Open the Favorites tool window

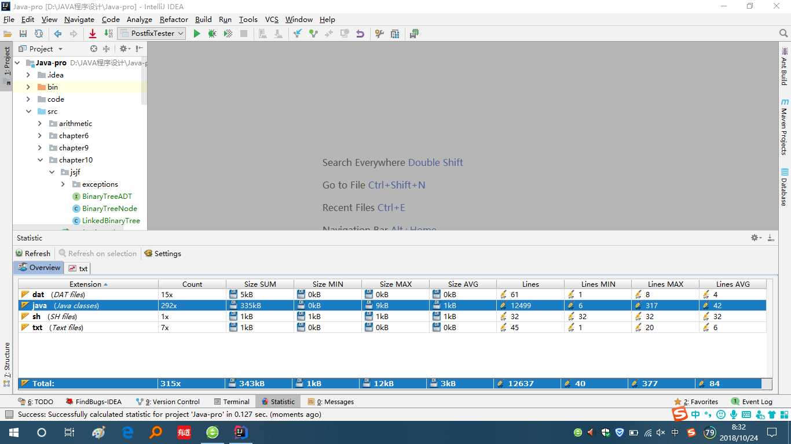coord(696,401)
